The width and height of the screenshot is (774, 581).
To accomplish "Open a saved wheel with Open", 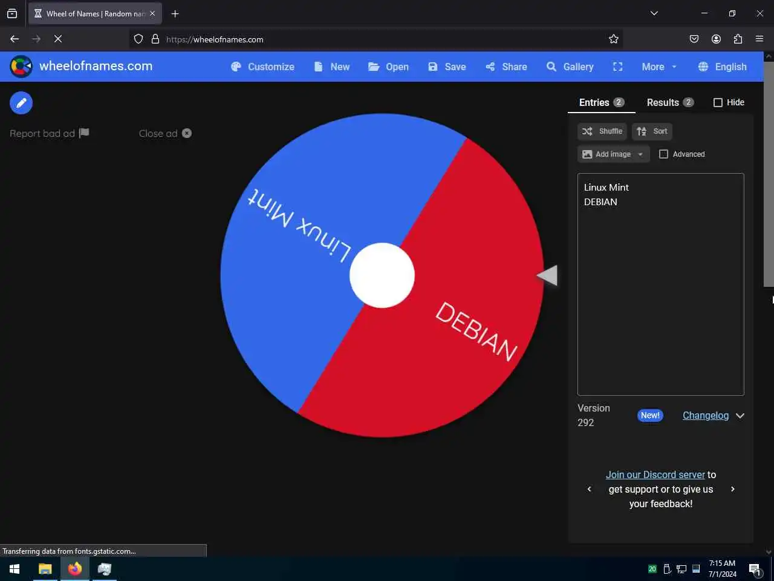I will (388, 67).
